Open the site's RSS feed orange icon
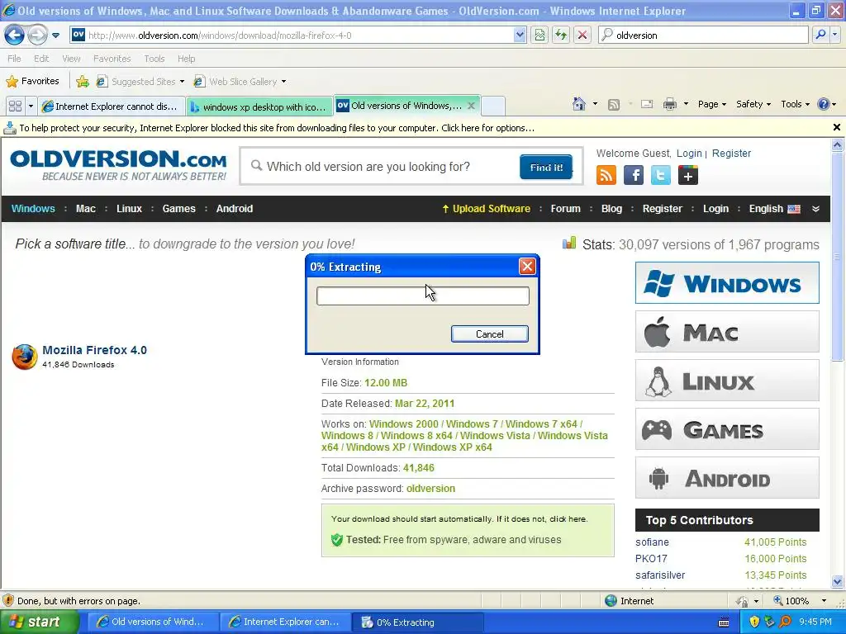 606,175
